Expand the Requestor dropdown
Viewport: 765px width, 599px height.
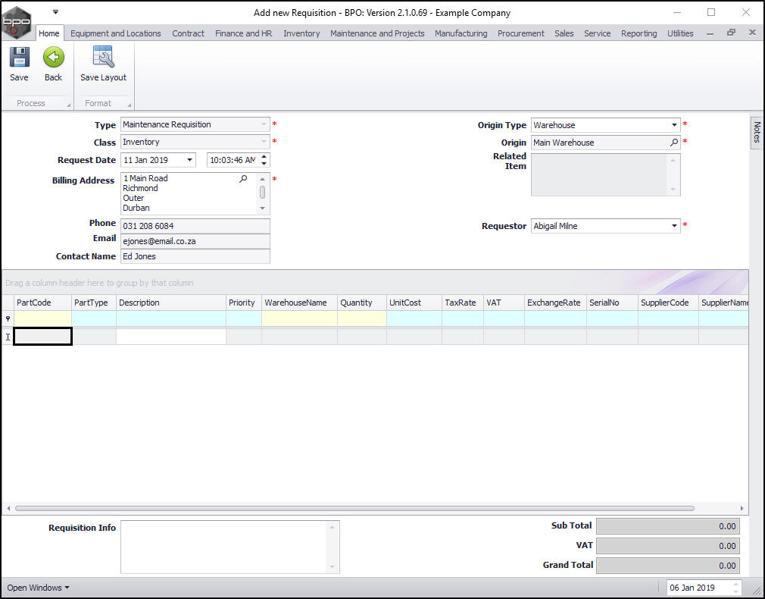point(674,226)
